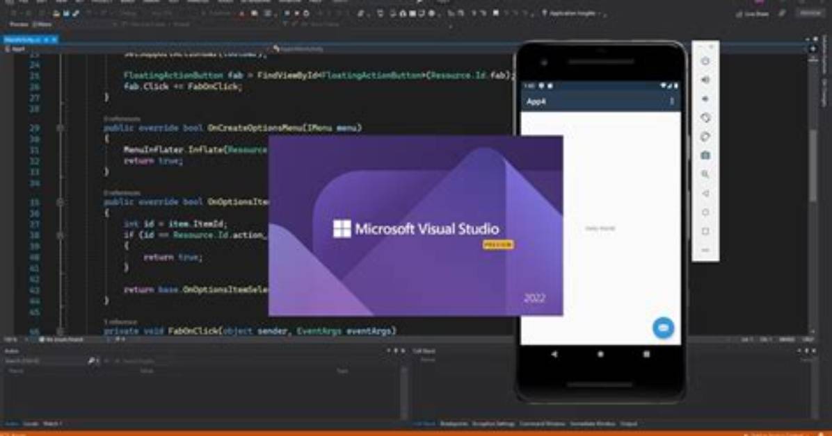Viewport: 832px width, 436px height.
Task: Click the Live Share button
Action: click(x=753, y=15)
